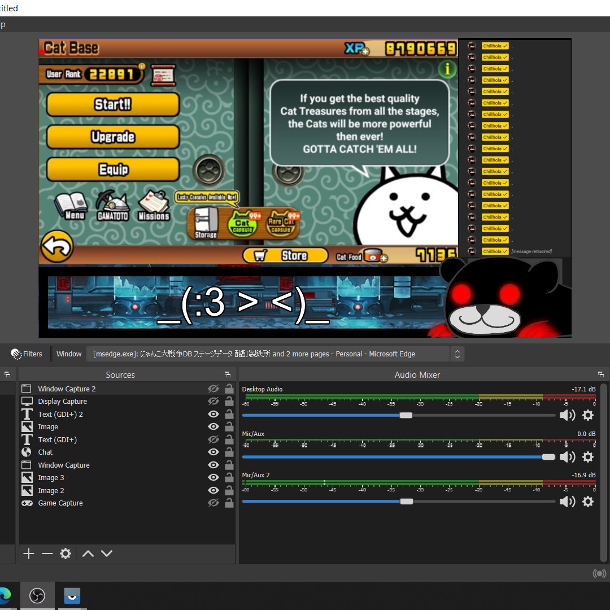
Task: Move source down with down arrow
Action: pos(107,554)
